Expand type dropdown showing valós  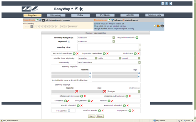(x=110, y=58)
